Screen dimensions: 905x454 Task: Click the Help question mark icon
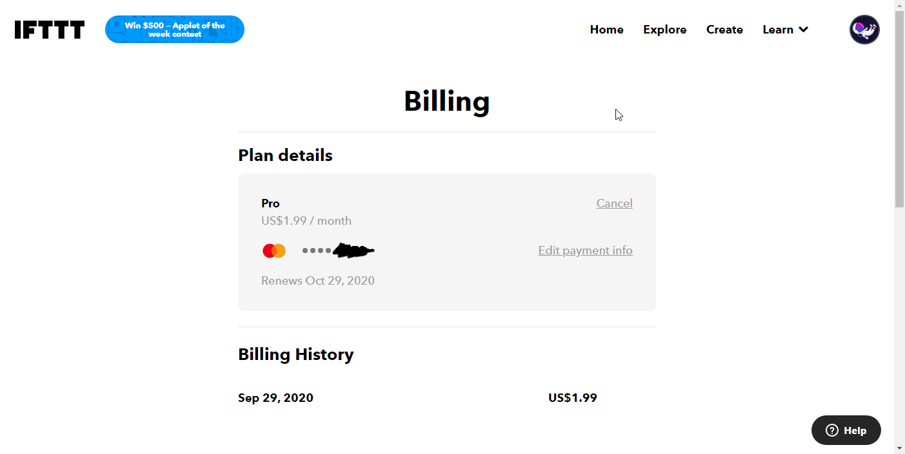coord(832,430)
